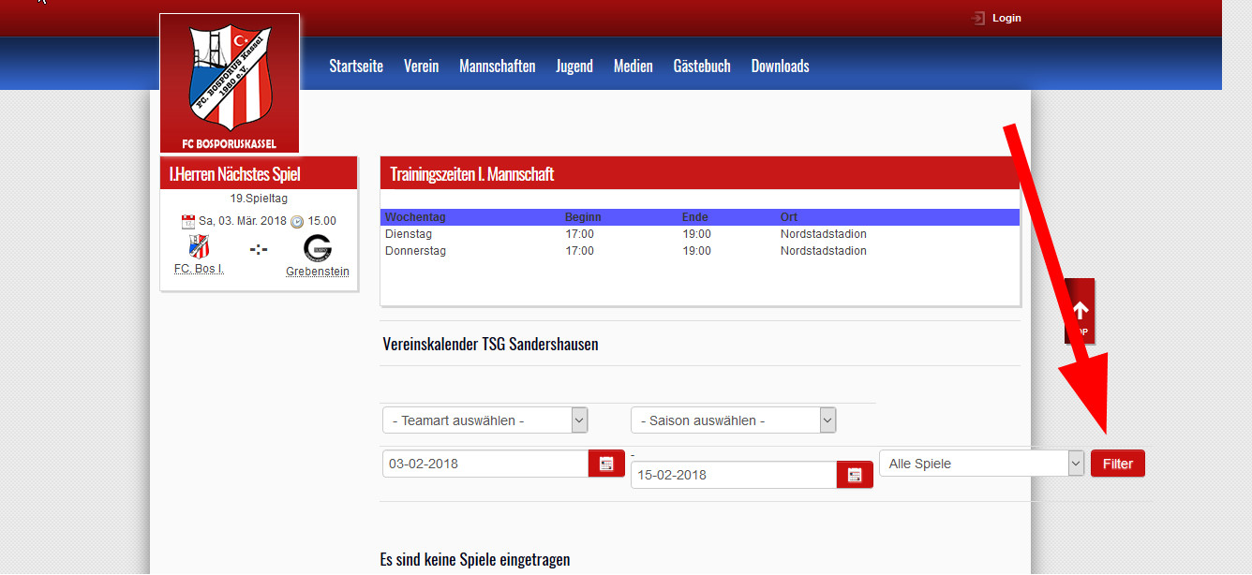The width and height of the screenshot is (1252, 575).
Task: Click the Login link
Action: tap(1006, 18)
